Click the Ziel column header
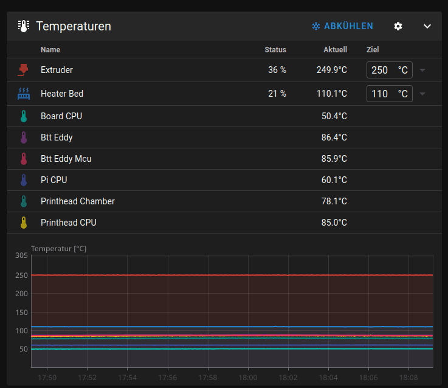The image size is (448, 388). coord(373,50)
